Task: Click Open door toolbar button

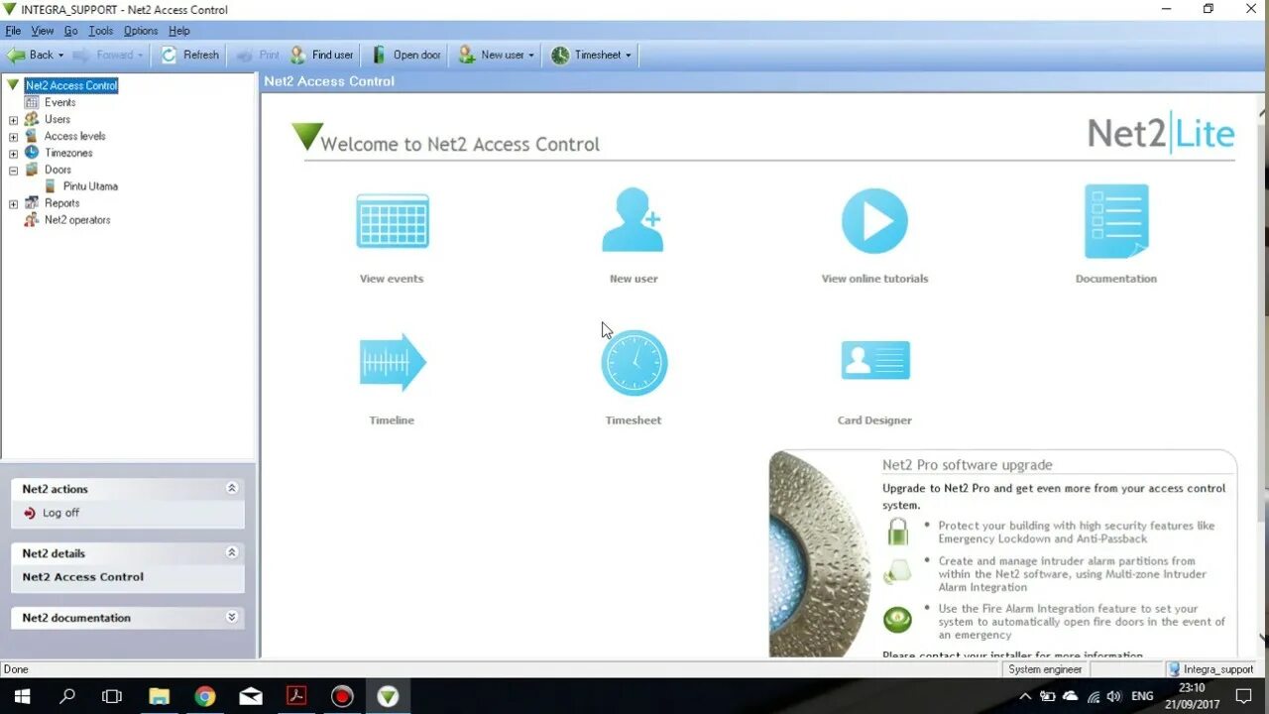Action: pyautogui.click(x=405, y=55)
